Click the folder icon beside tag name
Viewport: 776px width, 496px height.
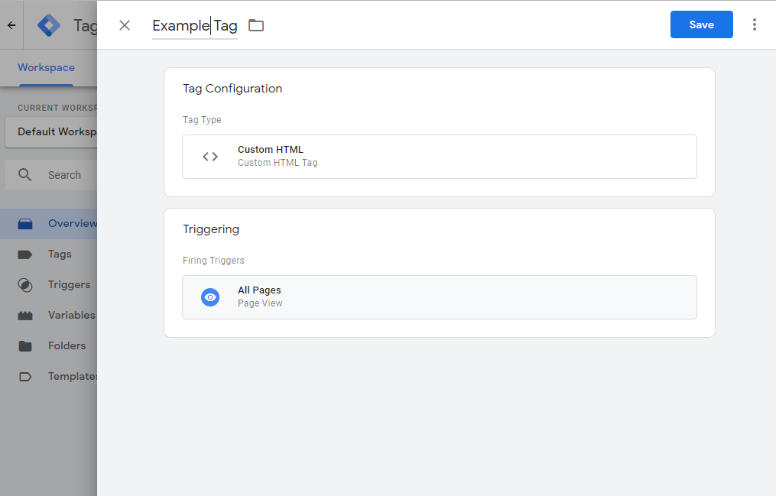256,25
